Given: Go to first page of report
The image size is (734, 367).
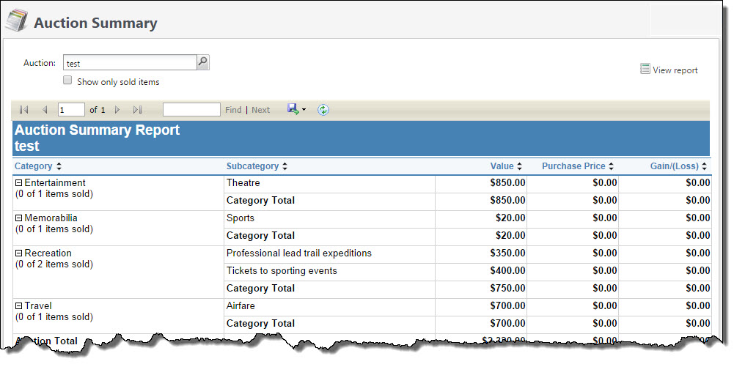Looking at the screenshot, I should 24,110.
